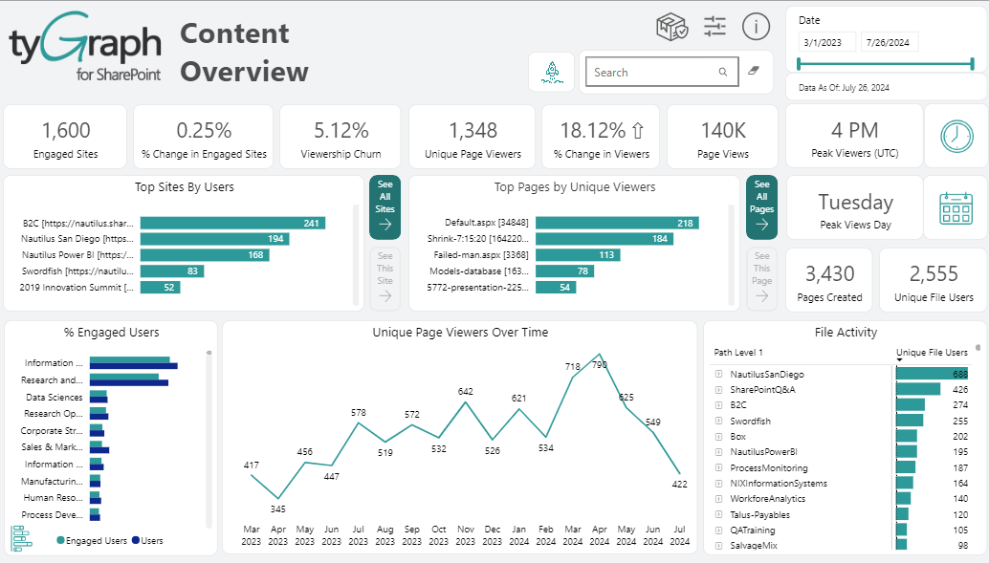Click the 3/1/2023 start date field

point(826,41)
